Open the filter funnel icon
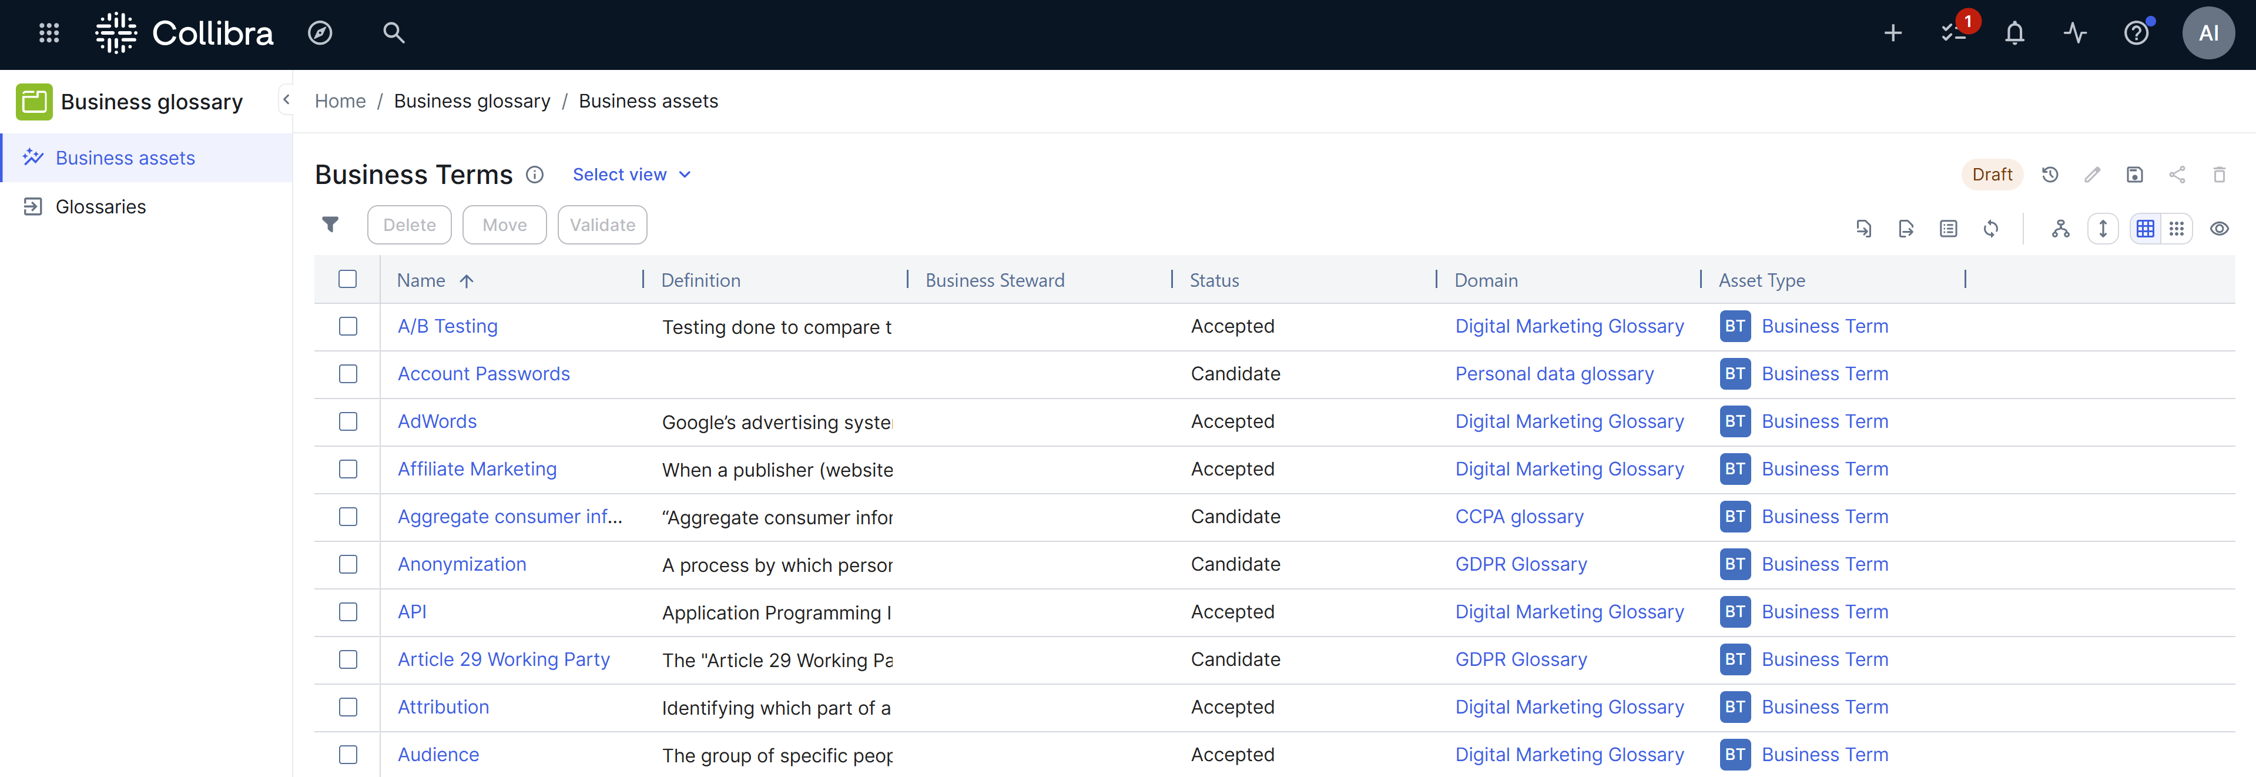2256x777 pixels. [330, 225]
